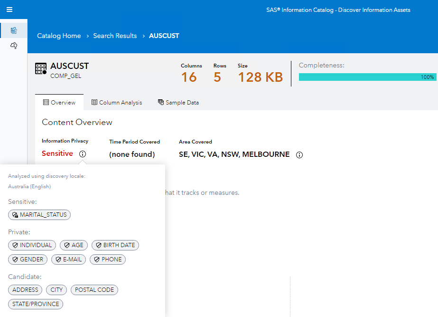This screenshot has height=317, width=438.
Task: Click the info icon beside Sensitive
Action: 83,154
